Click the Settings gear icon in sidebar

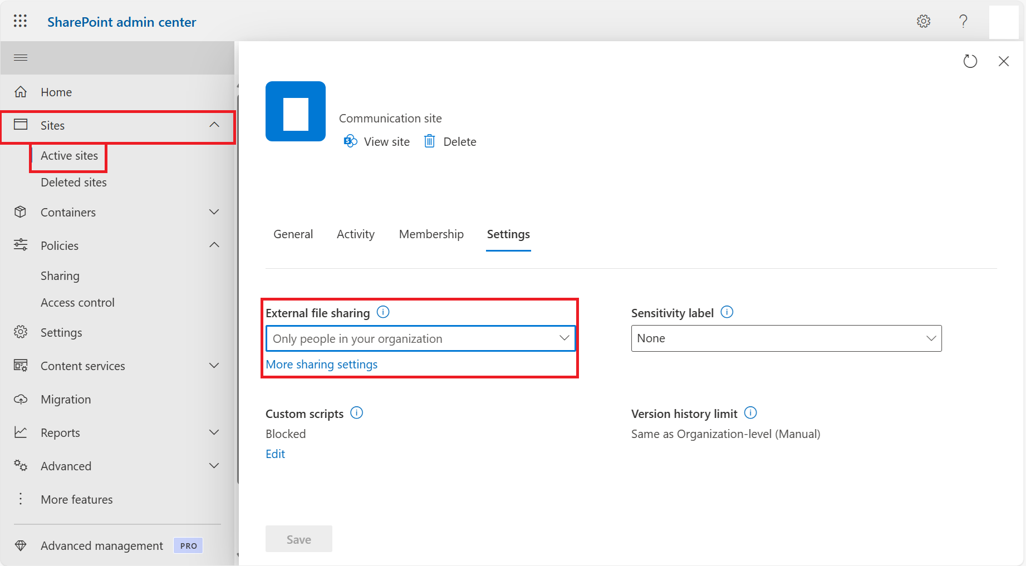point(21,332)
